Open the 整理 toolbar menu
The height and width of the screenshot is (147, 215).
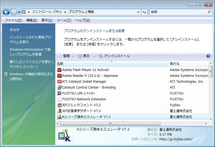pyautogui.click(x=66, y=56)
